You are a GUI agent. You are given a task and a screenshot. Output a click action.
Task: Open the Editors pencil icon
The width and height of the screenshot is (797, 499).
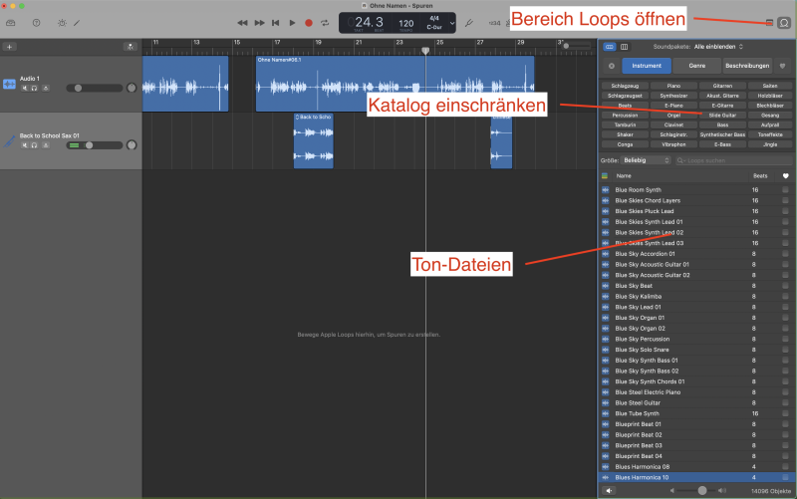pos(77,23)
